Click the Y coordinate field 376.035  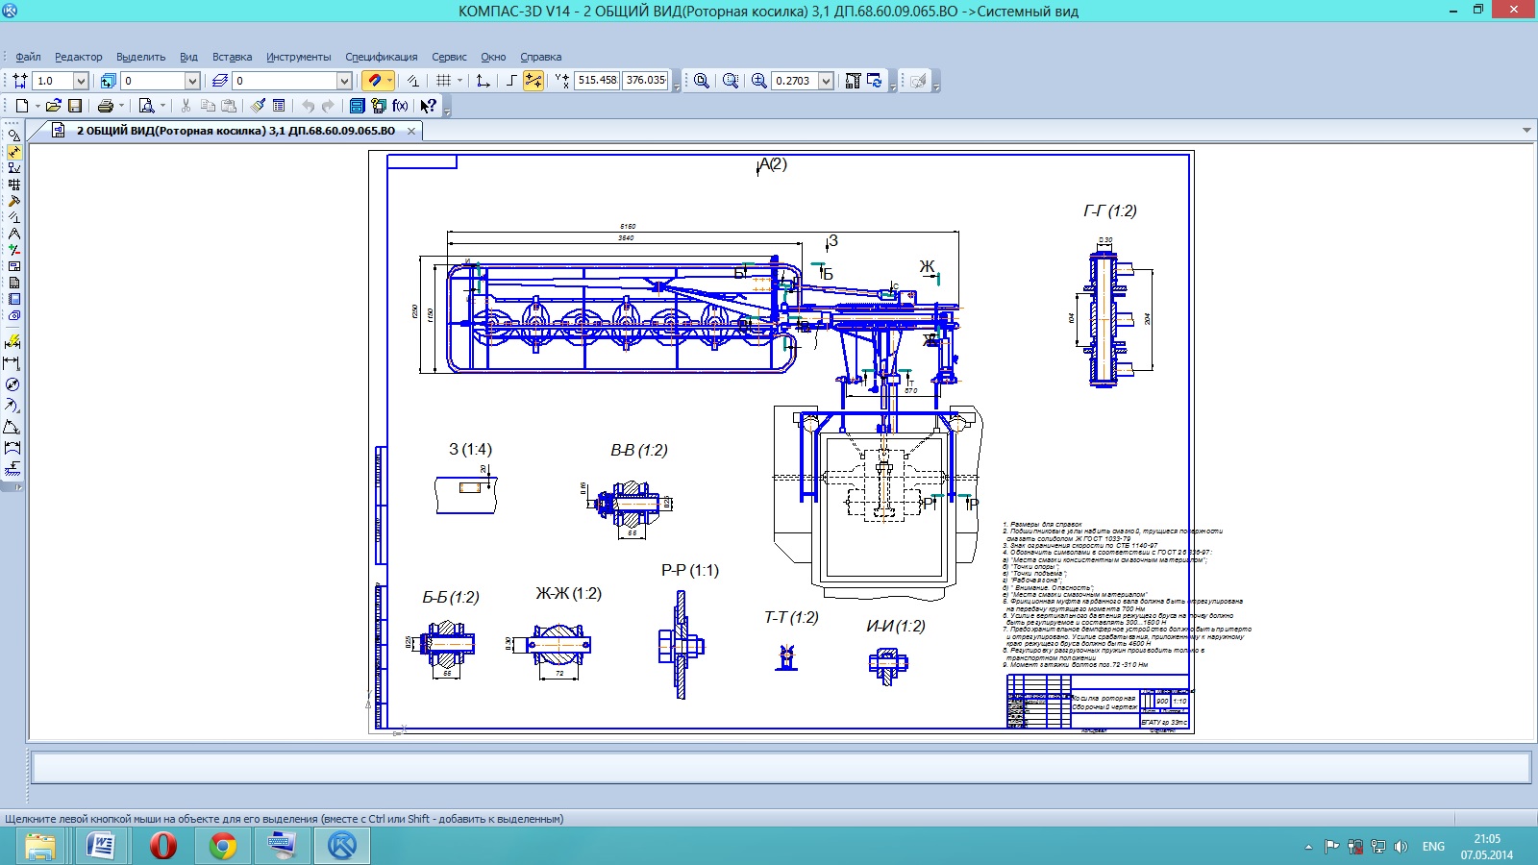pyautogui.click(x=645, y=81)
